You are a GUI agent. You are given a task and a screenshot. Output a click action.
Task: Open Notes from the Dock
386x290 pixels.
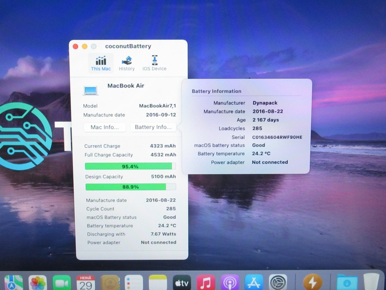click(x=158, y=283)
